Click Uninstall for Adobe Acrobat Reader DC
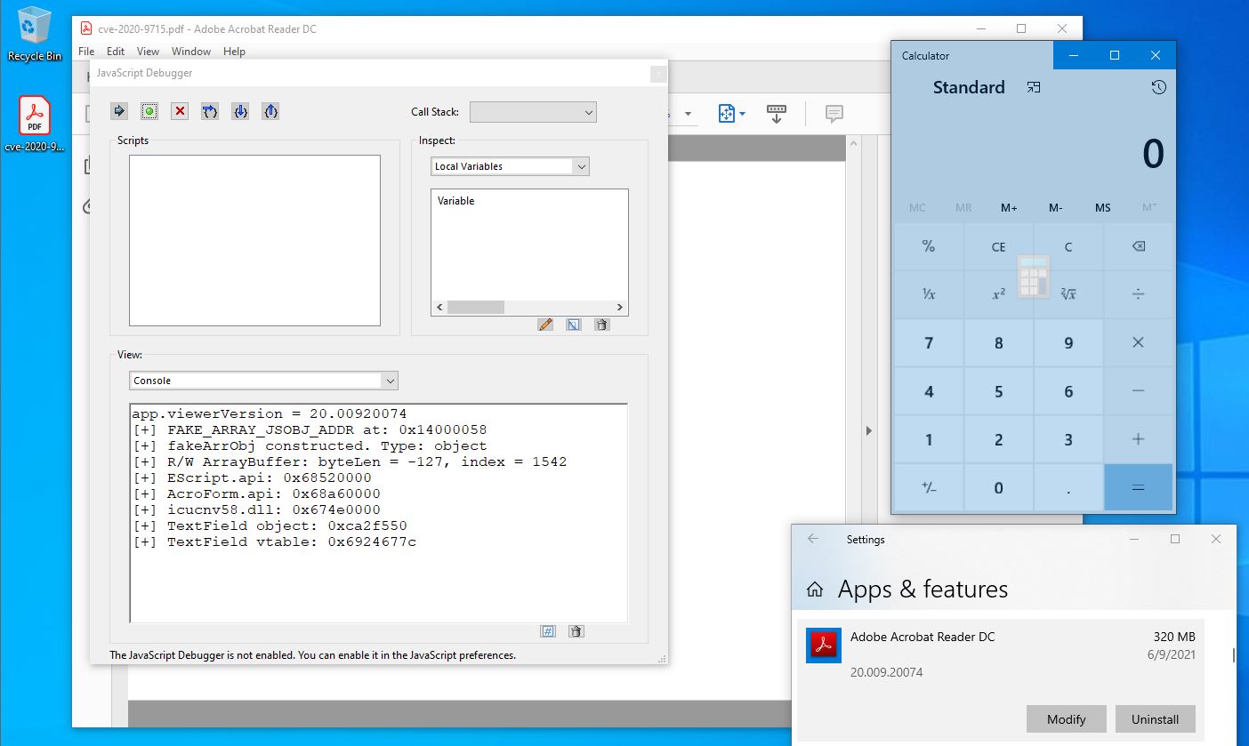The image size is (1249, 746). 1155,719
